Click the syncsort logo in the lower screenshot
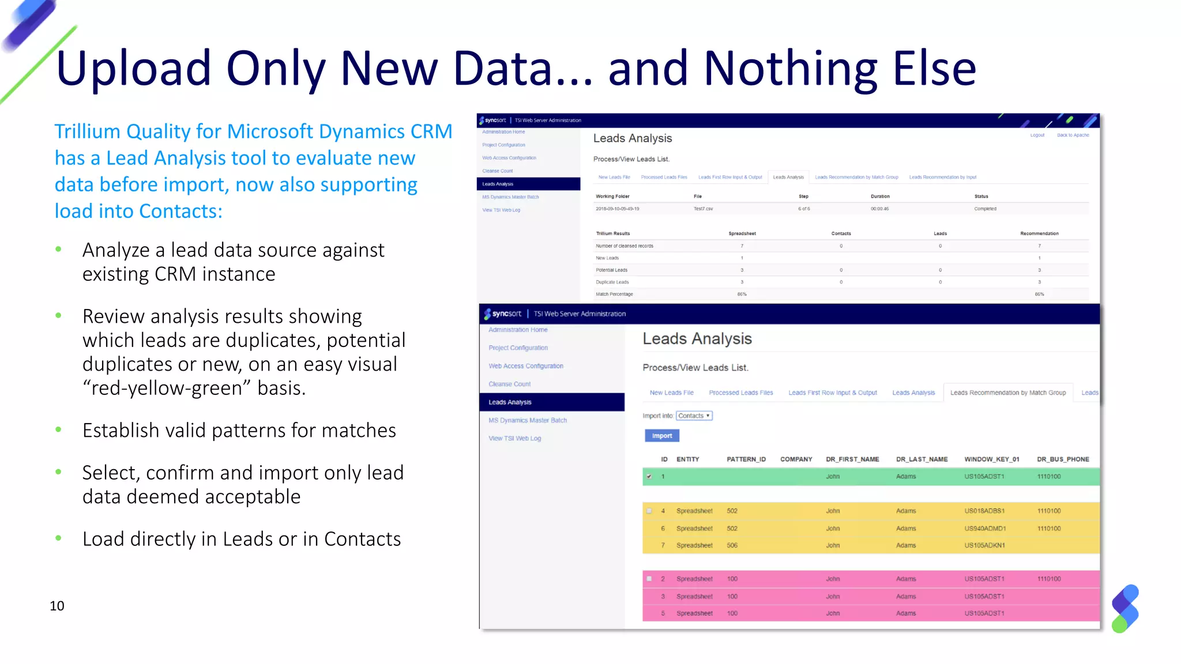1181x664 pixels. [502, 314]
